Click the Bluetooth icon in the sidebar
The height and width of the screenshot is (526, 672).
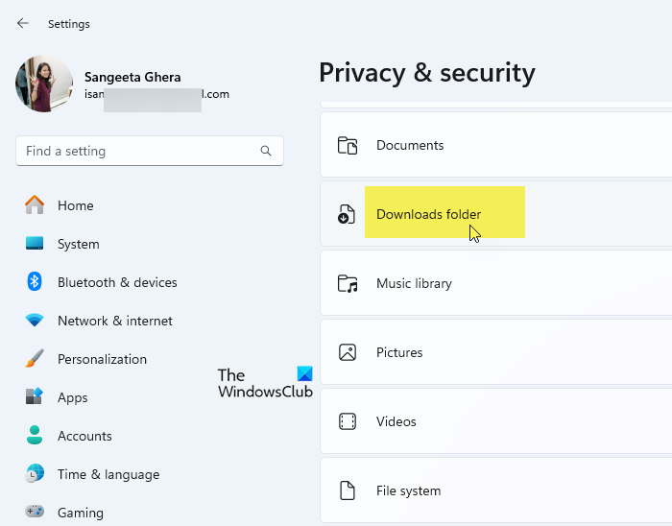point(35,282)
